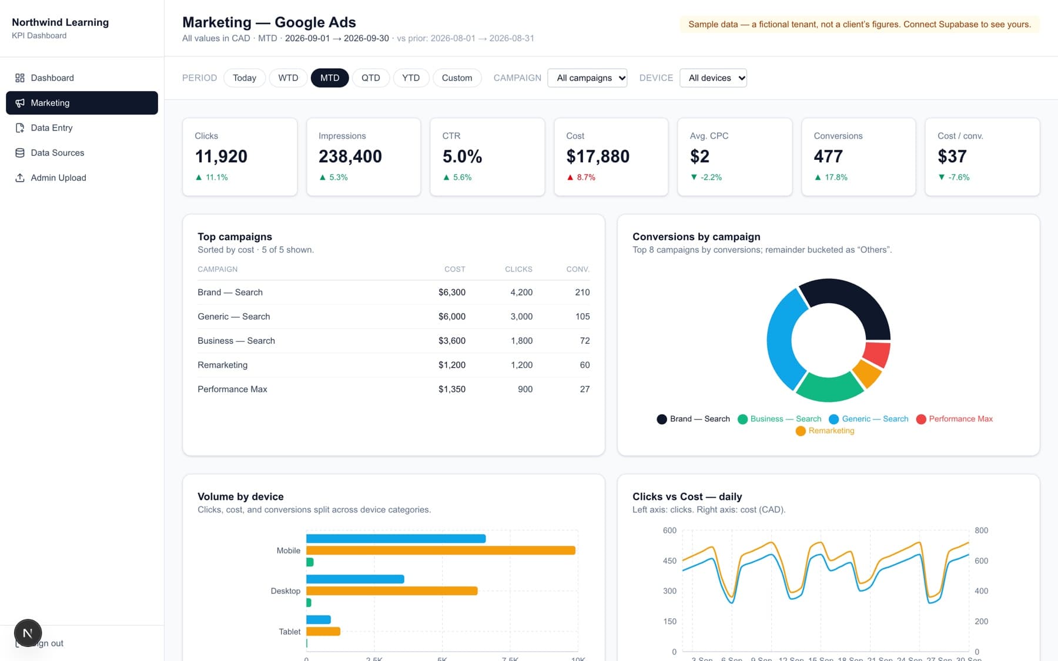The width and height of the screenshot is (1058, 661).
Task: Click the Brand — Search legend swatch
Action: tap(662, 419)
